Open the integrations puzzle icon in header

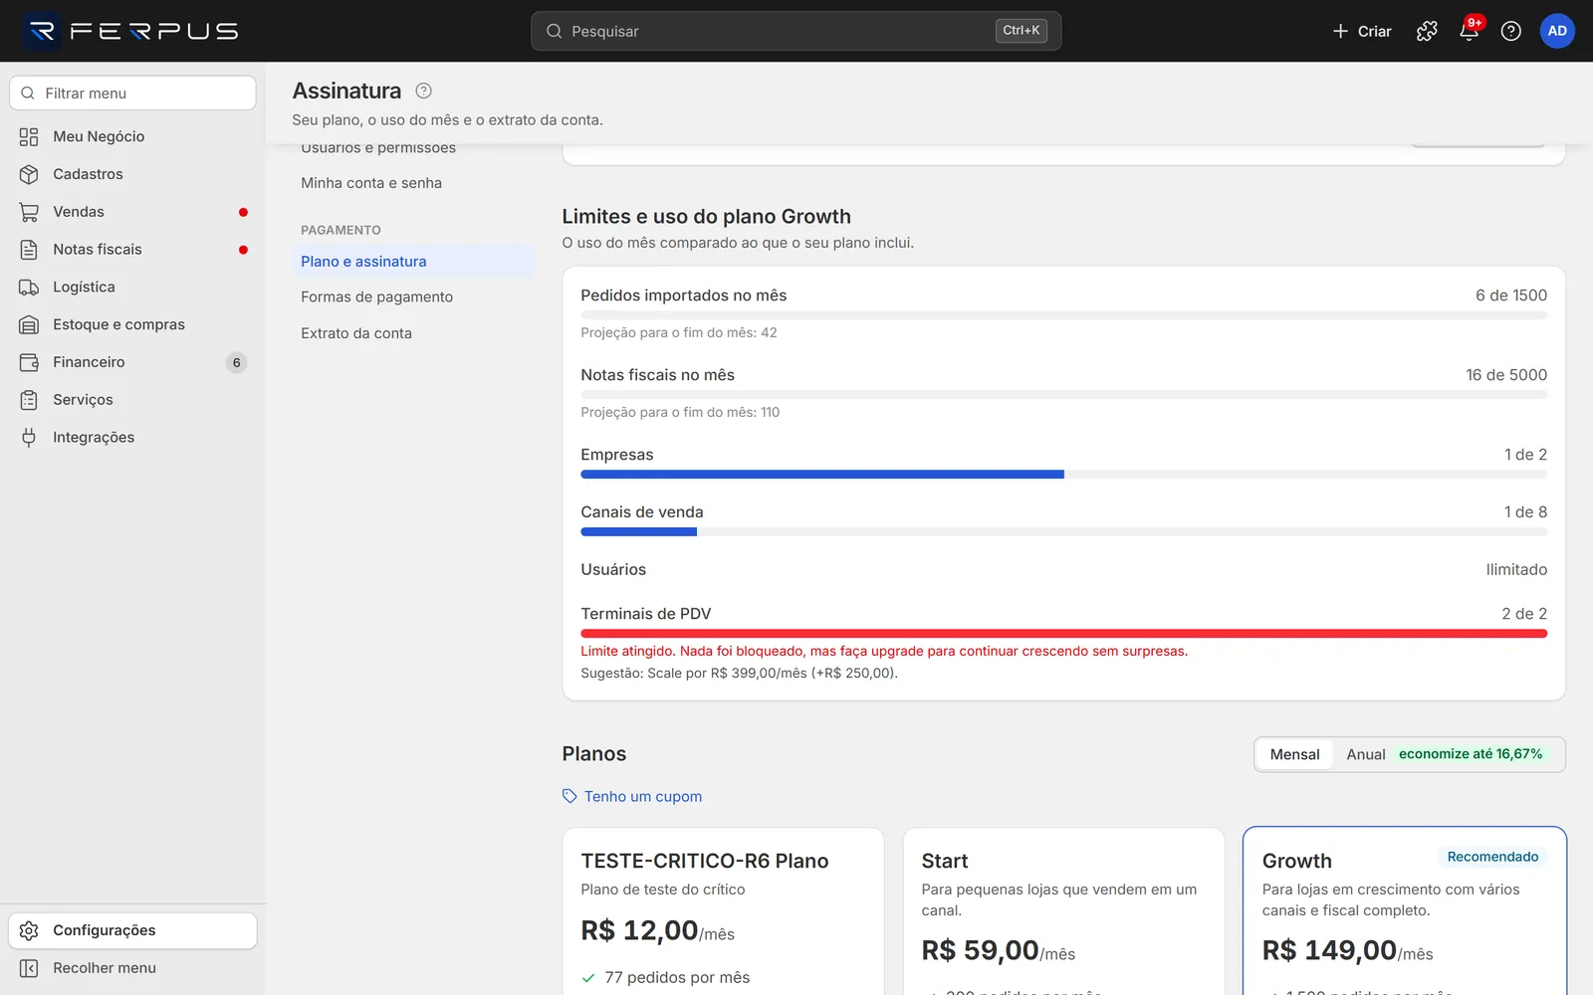point(1427,31)
